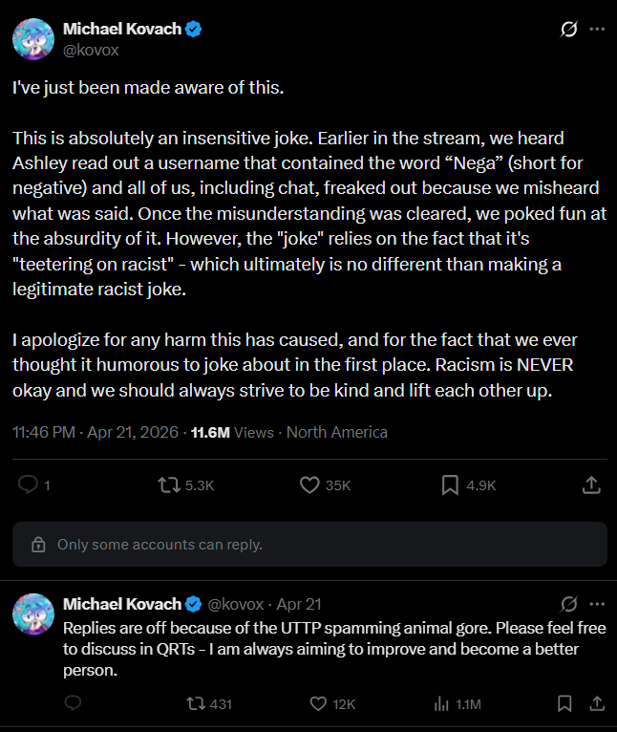This screenshot has height=732, width=617.
Task: Click the 11:46 PM Apr 21, 2026 timestamp
Action: pyautogui.click(x=95, y=432)
